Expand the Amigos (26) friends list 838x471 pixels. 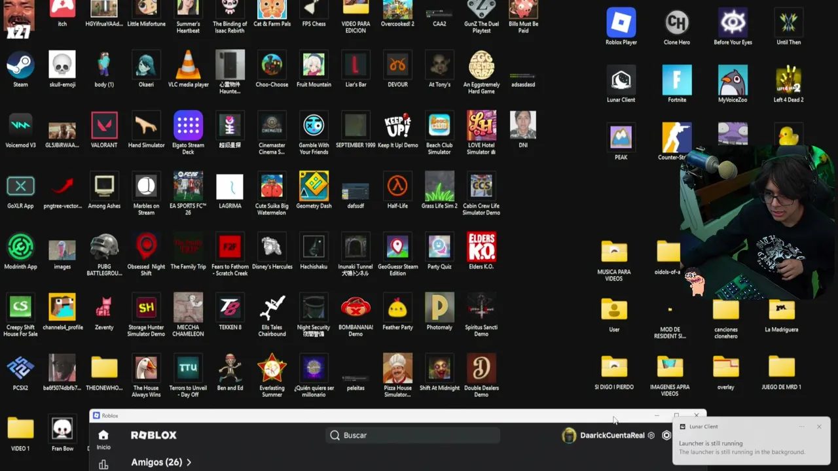161,462
